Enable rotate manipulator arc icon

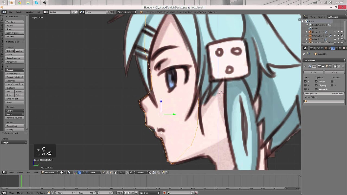pos(83,173)
